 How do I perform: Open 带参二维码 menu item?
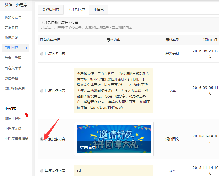pos(13,58)
